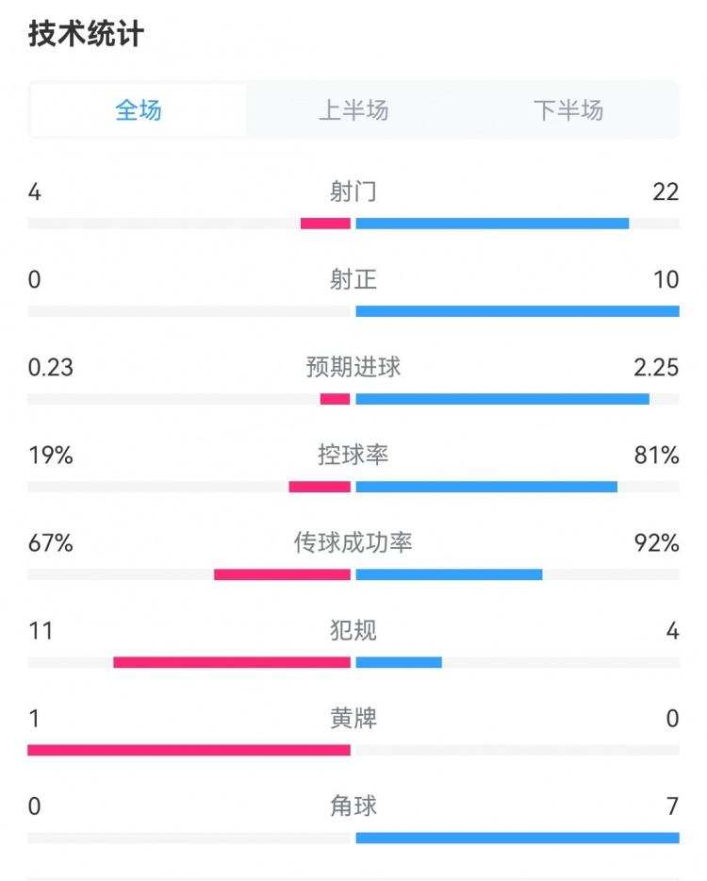Image resolution: width=707 pixels, height=881 pixels.
Task: Tap the 角球 (corners) stat label
Action: (x=353, y=806)
